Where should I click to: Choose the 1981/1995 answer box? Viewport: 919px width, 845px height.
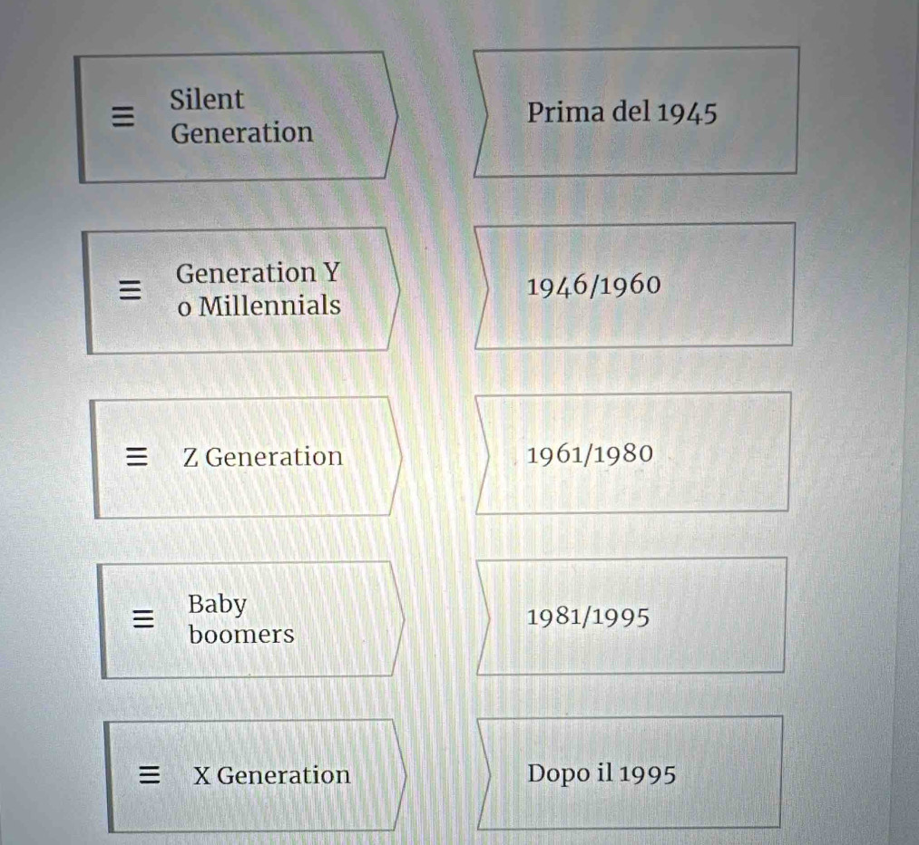[635, 617]
